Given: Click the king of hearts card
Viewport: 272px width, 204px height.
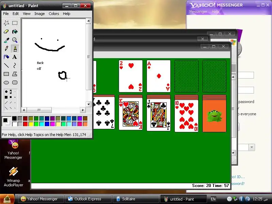Looking at the screenshot, I should tap(131, 114).
